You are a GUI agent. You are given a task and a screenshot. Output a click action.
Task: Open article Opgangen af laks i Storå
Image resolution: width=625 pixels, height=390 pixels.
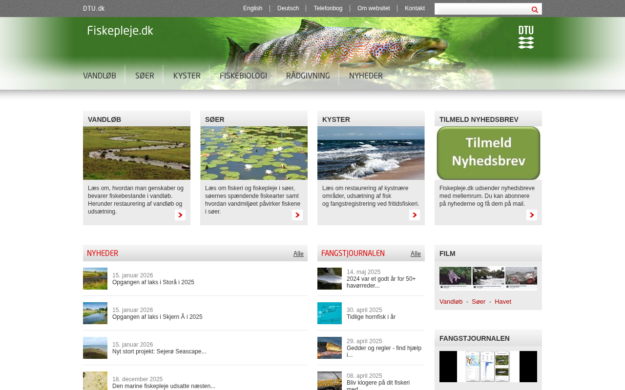(x=153, y=282)
